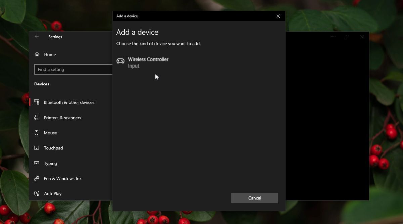Select the Bluetooth & other devices icon
Viewport: 403px width, 224px height.
click(37, 102)
